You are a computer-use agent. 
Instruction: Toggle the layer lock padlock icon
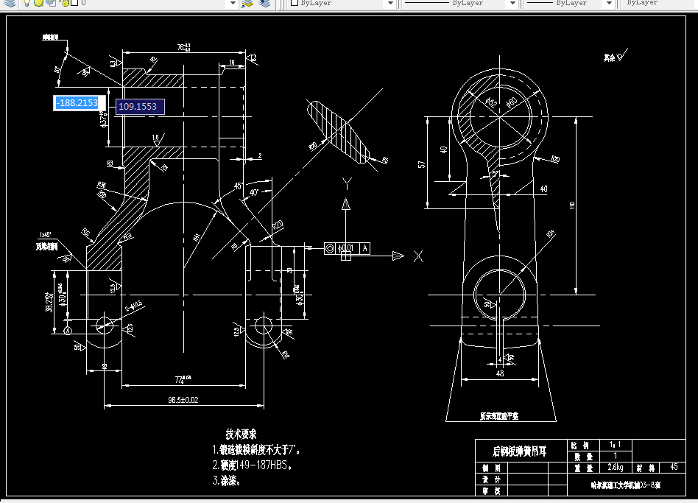tap(65, 3)
